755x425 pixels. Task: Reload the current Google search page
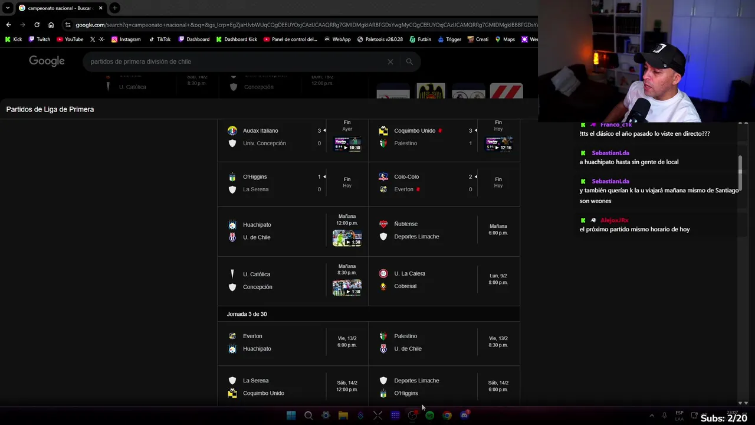tap(37, 25)
